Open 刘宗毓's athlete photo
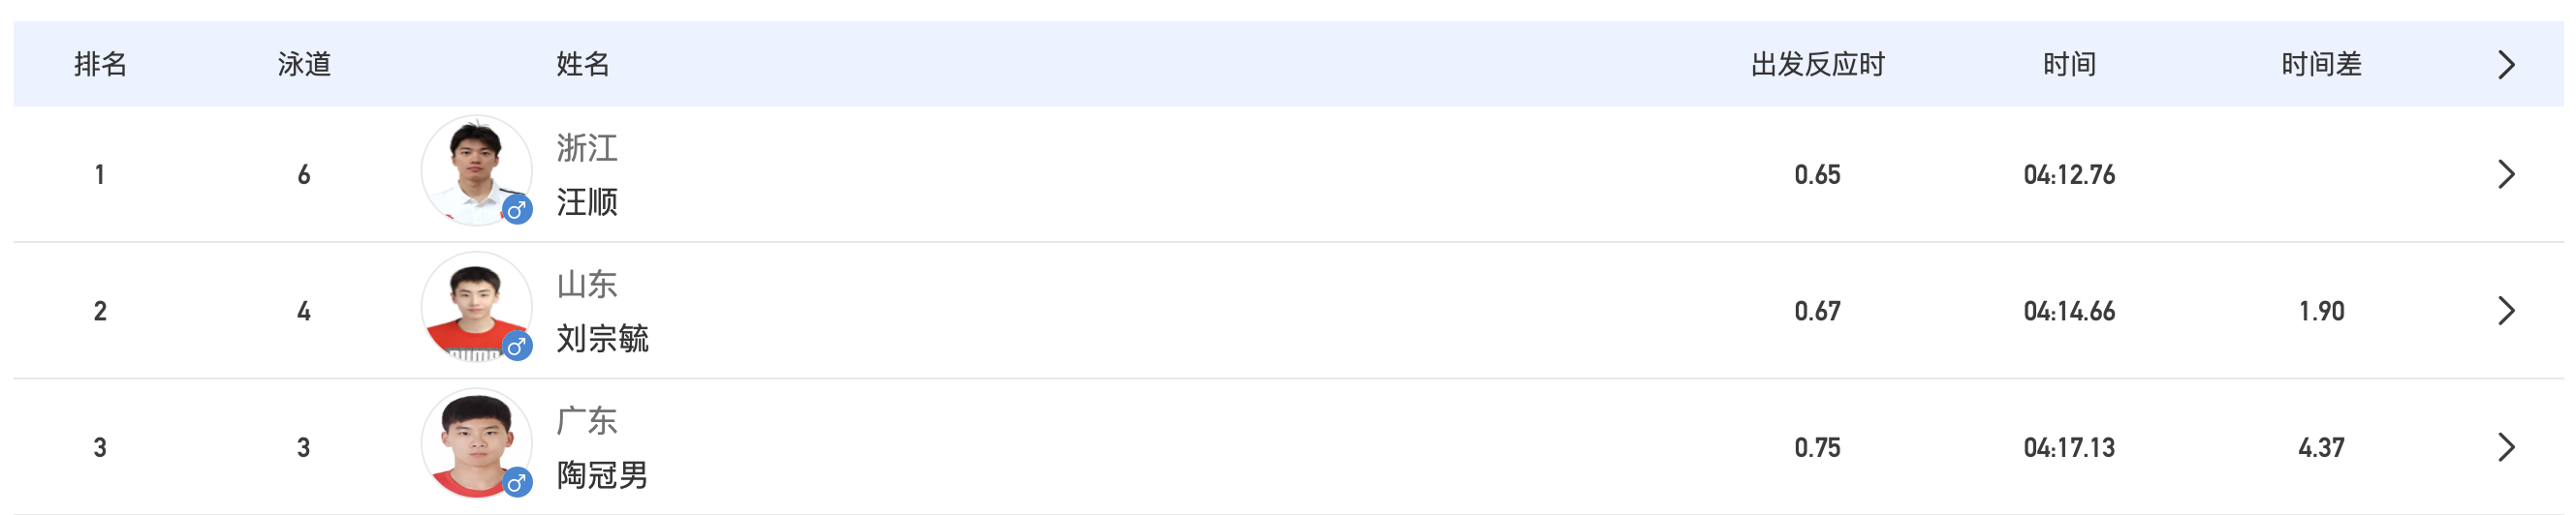2576x515 pixels. (x=474, y=304)
